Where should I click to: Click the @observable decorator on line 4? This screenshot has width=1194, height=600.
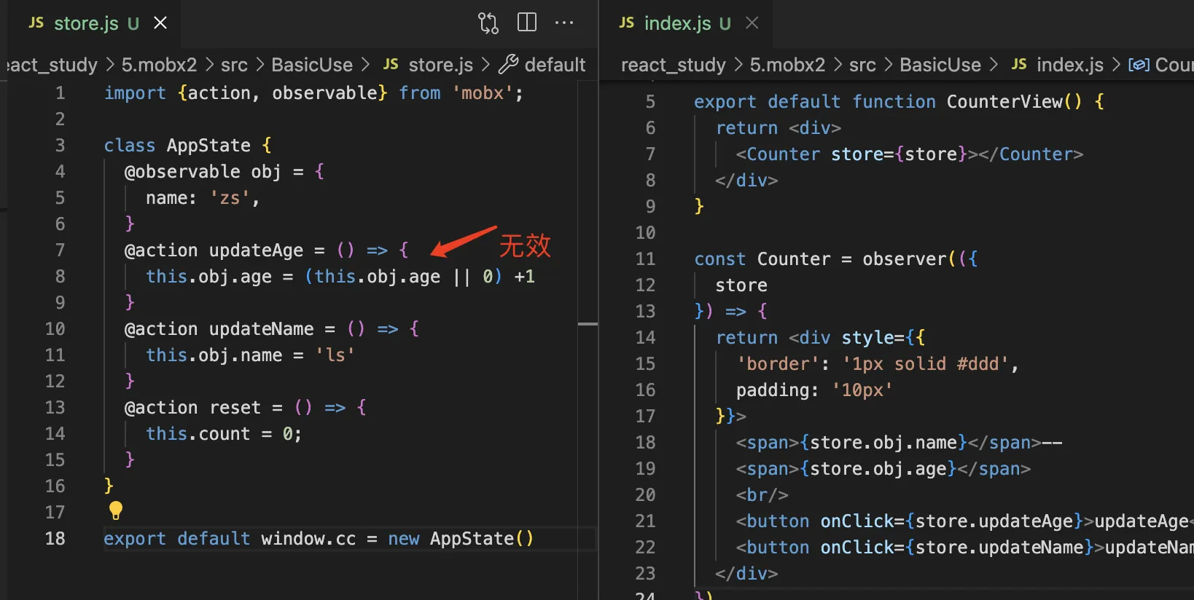pos(182,171)
